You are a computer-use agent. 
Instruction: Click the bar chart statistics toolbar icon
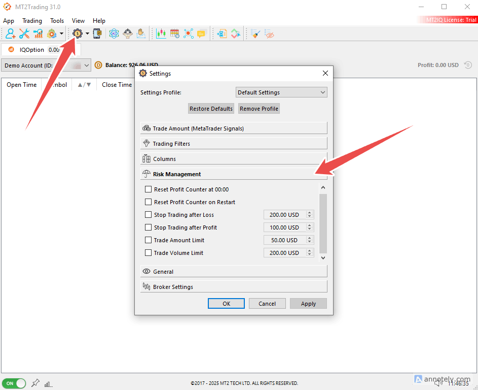pyautogui.click(x=38, y=34)
